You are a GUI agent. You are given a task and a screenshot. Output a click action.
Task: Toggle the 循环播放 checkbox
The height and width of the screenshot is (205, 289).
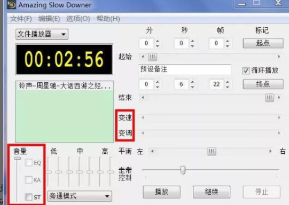pyautogui.click(x=246, y=70)
